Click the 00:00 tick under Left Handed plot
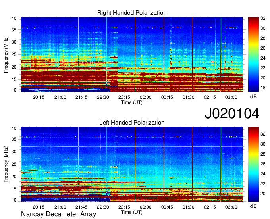 point(145,207)
